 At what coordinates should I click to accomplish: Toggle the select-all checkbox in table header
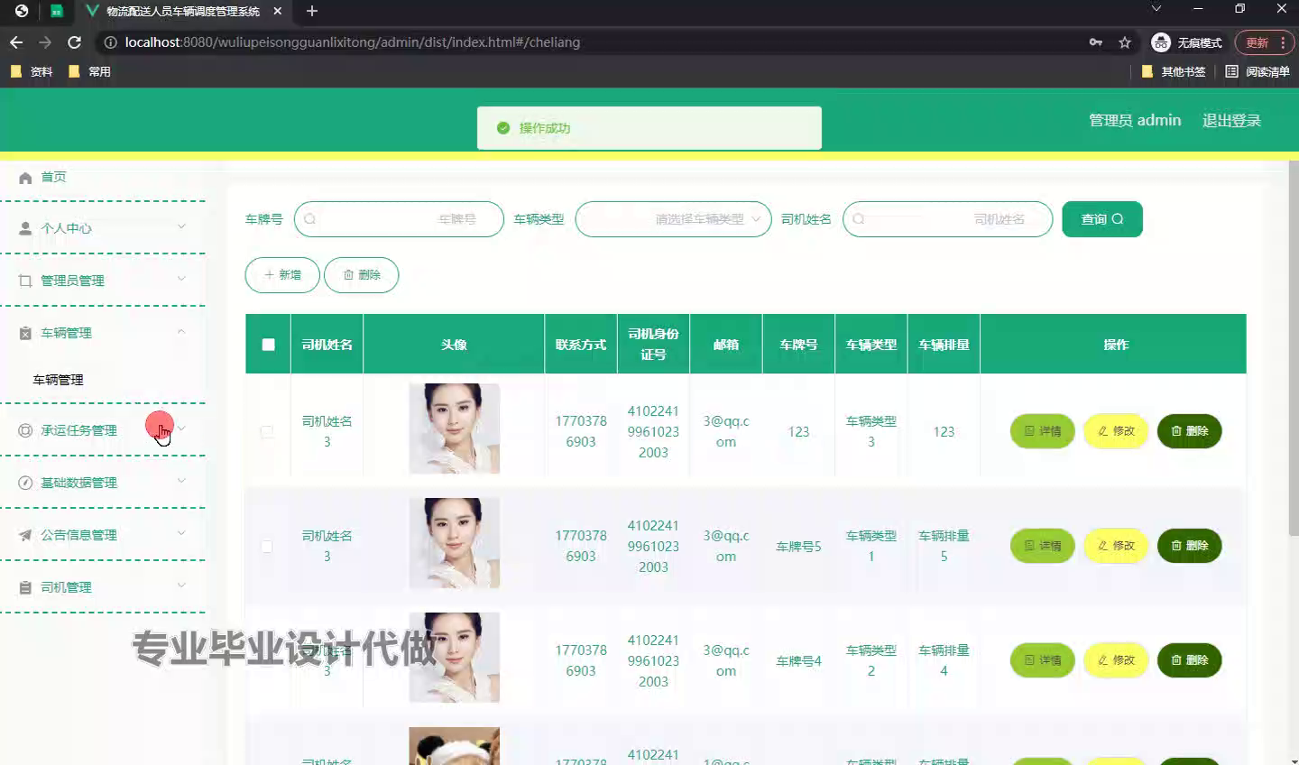[268, 344]
